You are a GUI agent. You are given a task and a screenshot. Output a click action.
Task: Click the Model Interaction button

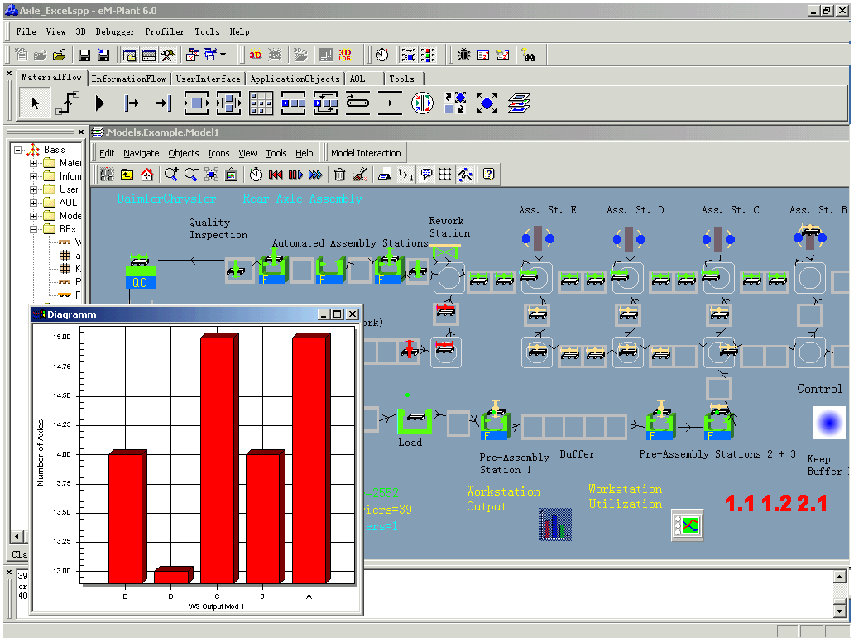366,153
